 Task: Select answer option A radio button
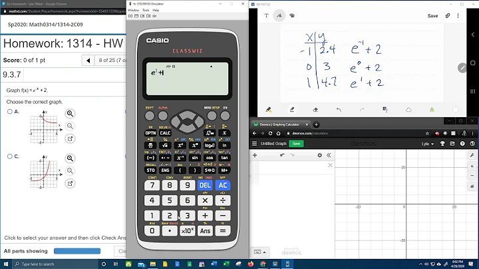pyautogui.click(x=10, y=112)
